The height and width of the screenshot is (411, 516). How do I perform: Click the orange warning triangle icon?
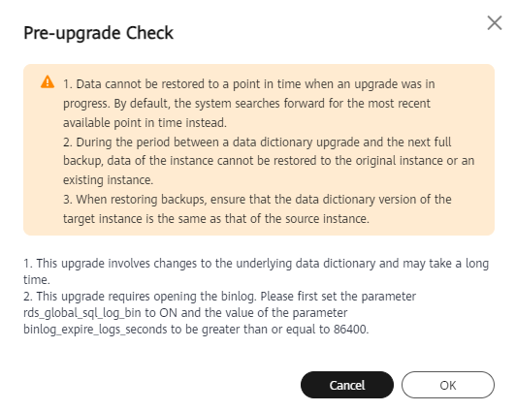(x=48, y=81)
